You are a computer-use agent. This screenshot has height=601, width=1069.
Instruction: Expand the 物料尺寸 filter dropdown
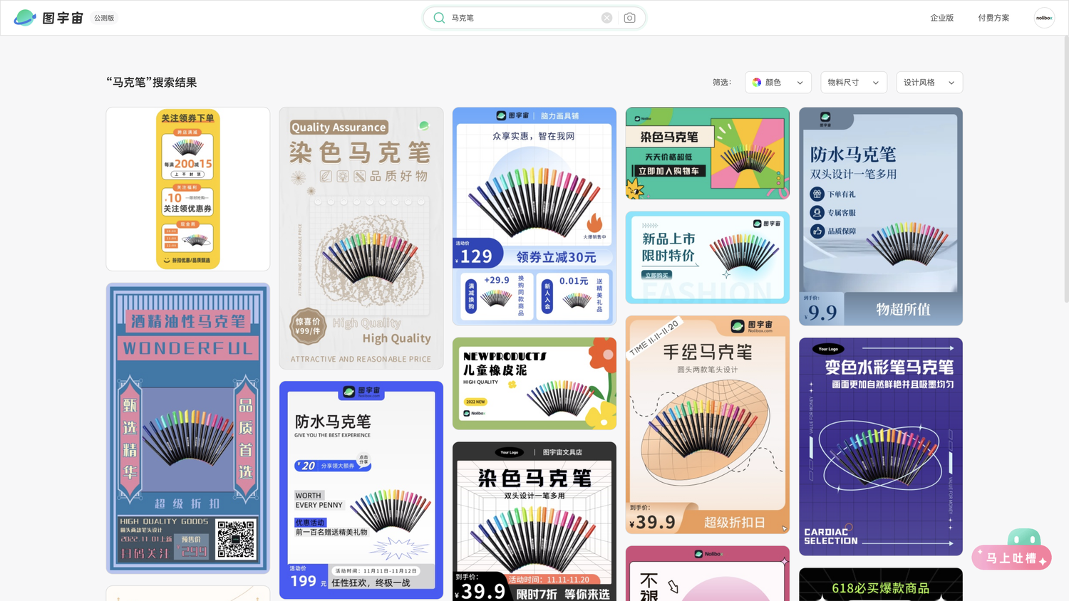pos(854,83)
